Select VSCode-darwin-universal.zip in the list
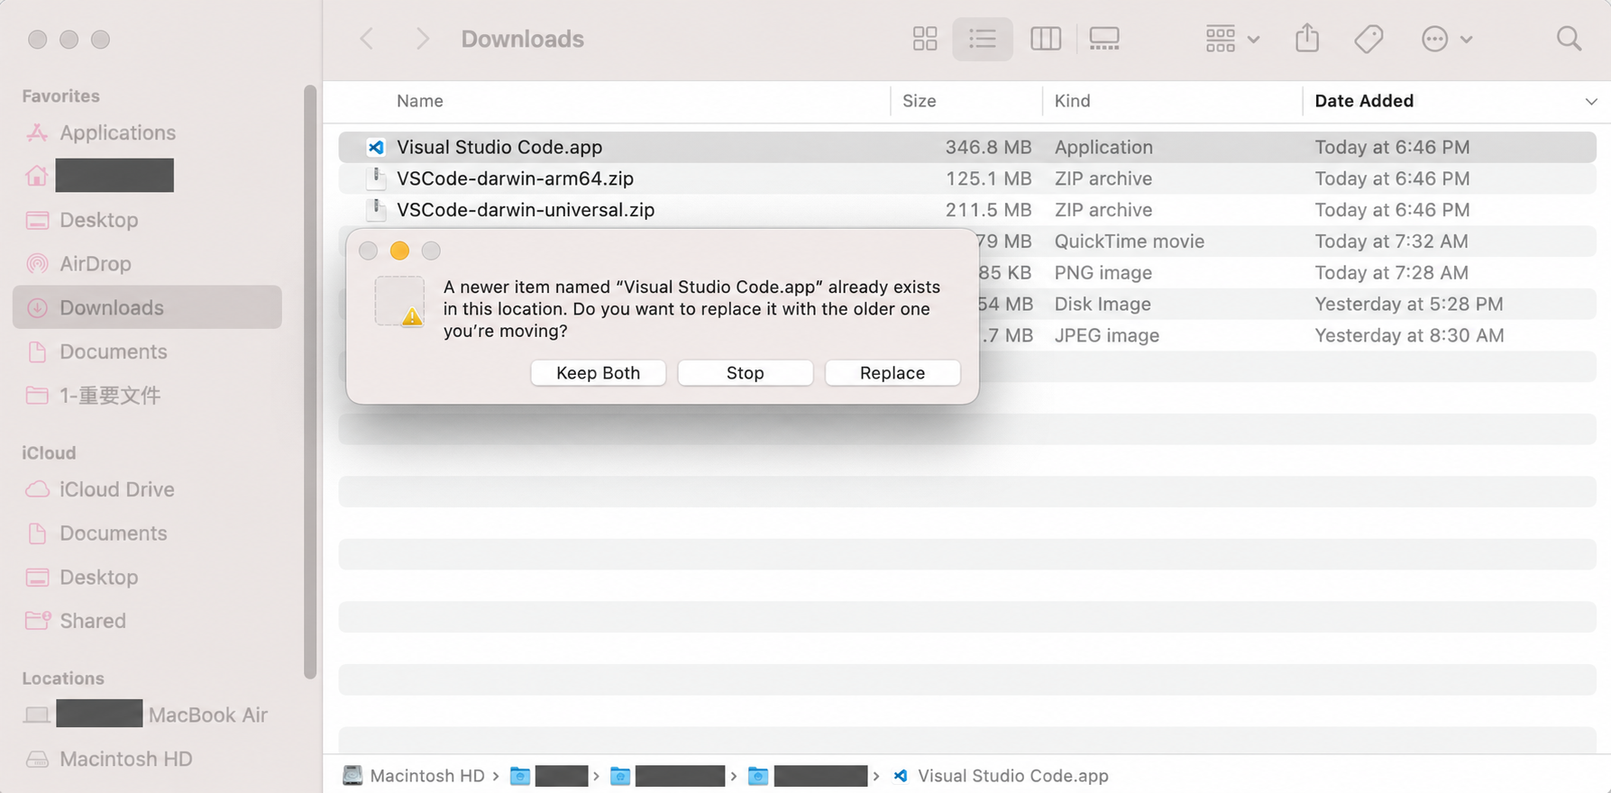Image resolution: width=1611 pixels, height=793 pixels. click(967, 210)
